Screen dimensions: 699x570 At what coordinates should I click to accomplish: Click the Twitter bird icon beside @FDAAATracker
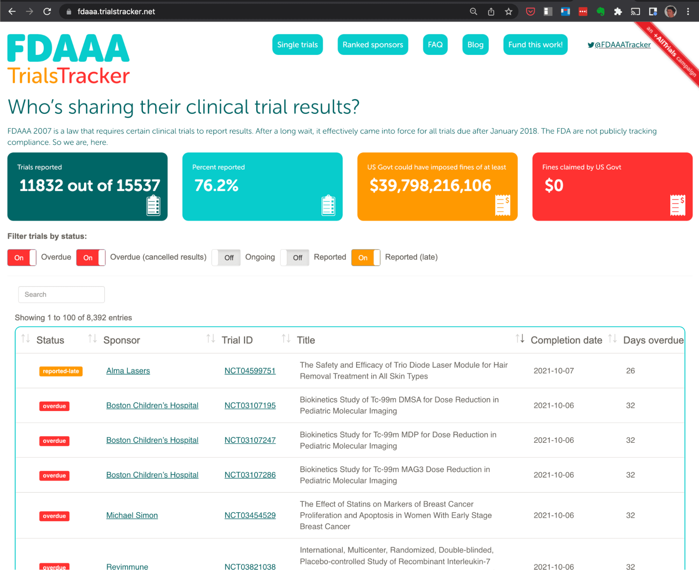coord(591,45)
